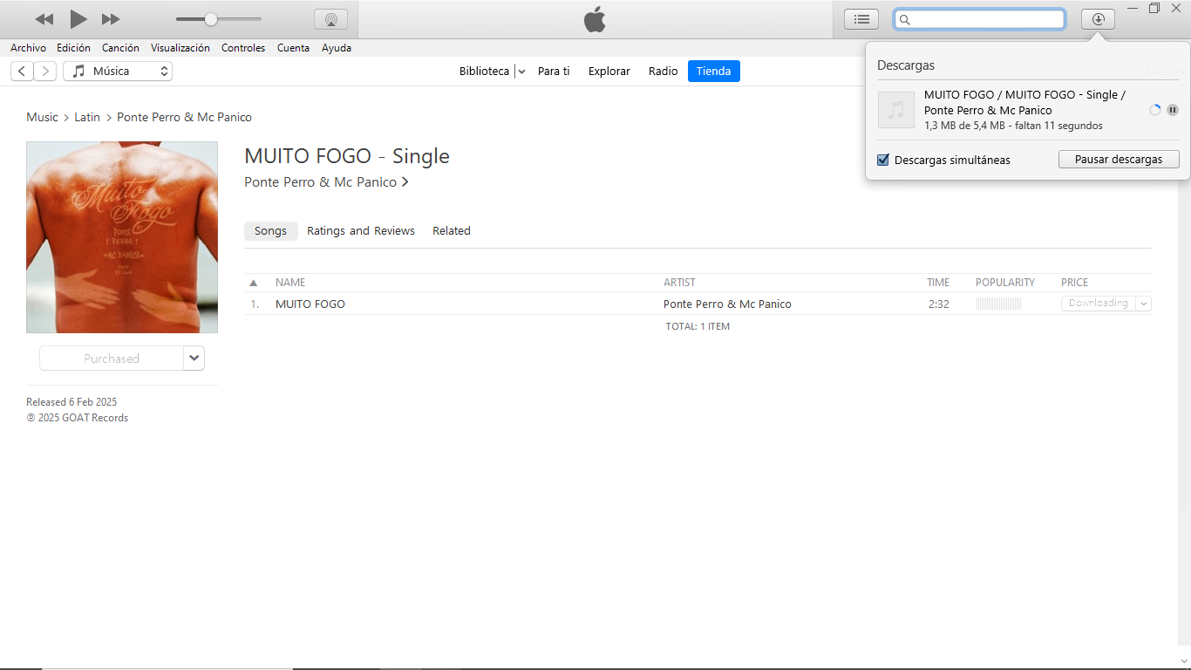Pause the MUITO FOGO download item

point(1173,110)
